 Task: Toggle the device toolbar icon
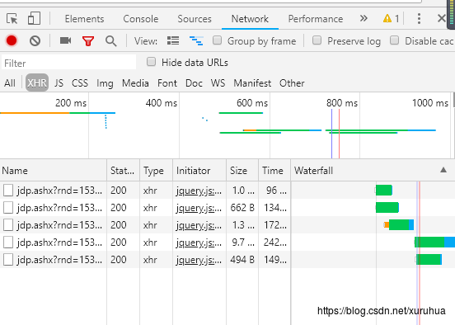tap(34, 18)
